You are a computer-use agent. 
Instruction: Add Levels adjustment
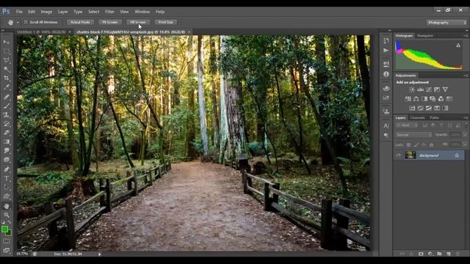[x=420, y=89]
